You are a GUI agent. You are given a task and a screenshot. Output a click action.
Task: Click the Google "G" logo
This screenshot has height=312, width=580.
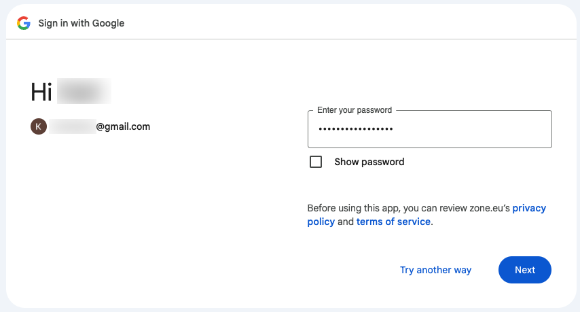click(x=24, y=23)
